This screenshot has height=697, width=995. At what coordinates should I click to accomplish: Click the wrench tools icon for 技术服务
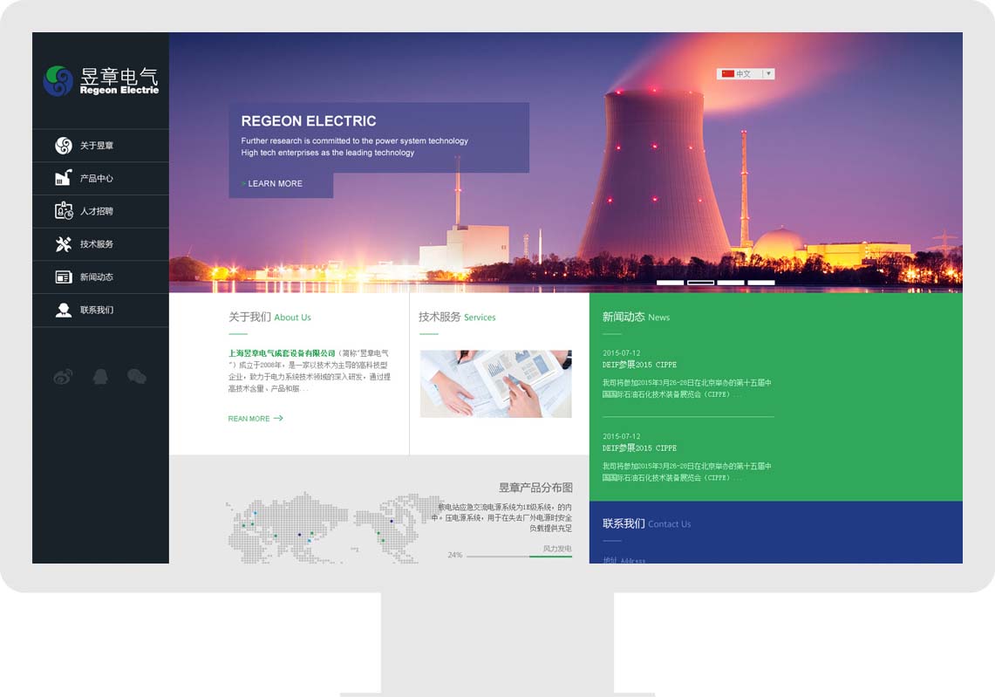point(64,244)
